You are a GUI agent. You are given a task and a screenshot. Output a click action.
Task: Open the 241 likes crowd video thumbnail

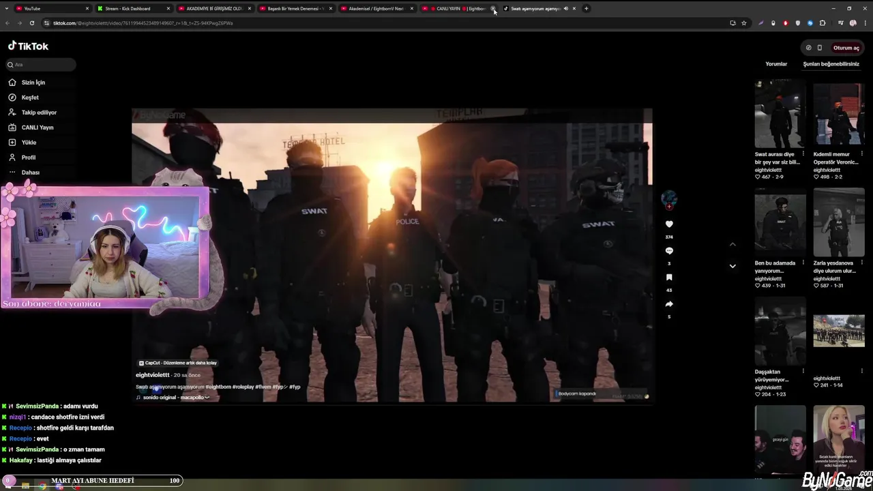click(x=839, y=331)
